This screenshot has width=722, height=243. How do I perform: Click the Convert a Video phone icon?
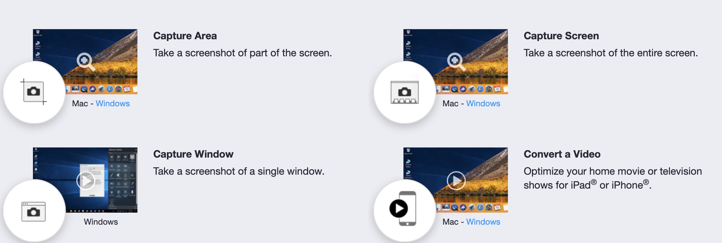coord(403,209)
